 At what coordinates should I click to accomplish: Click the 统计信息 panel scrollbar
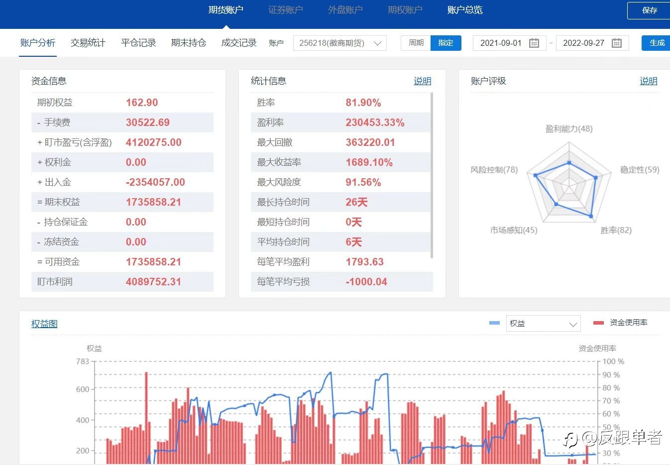(432, 175)
